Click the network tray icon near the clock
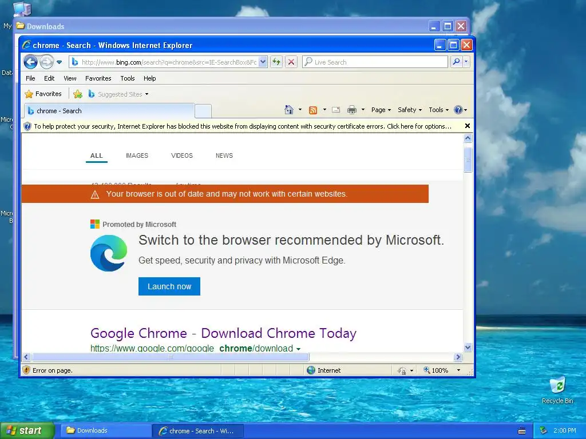This screenshot has width=586, height=439. coord(543,430)
